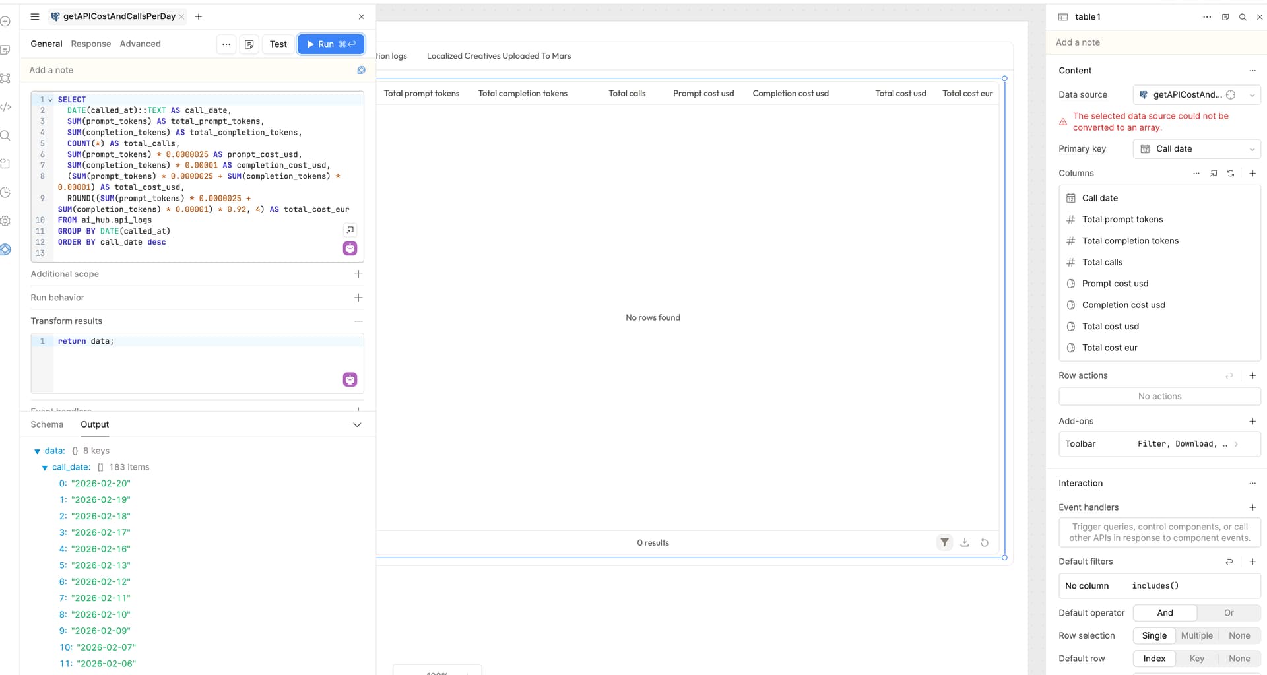The width and height of the screenshot is (1267, 675).
Task: Click the Test button
Action: pos(278,44)
